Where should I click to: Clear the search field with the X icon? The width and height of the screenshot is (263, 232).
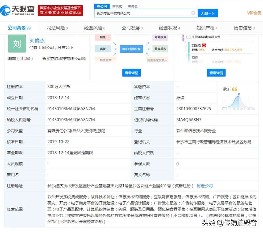(x=193, y=13)
